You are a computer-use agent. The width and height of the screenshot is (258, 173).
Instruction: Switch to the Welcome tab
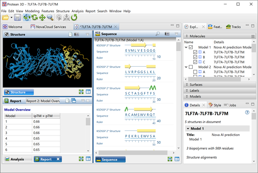tap(13, 27)
